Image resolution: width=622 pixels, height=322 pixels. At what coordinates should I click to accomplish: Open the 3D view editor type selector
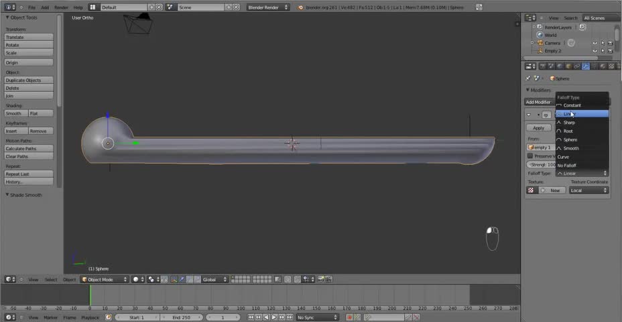tap(10, 280)
